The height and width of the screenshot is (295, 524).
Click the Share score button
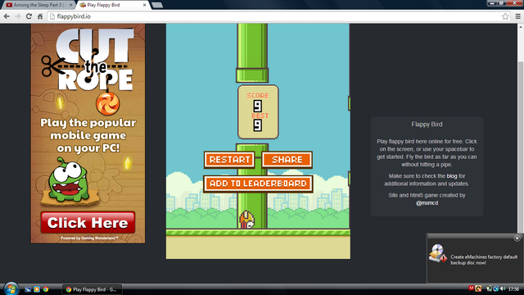(x=287, y=160)
